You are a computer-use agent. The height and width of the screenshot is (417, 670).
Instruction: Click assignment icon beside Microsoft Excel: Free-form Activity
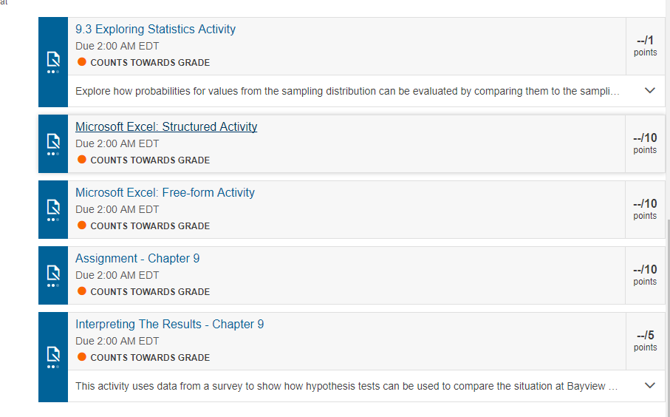(53, 210)
